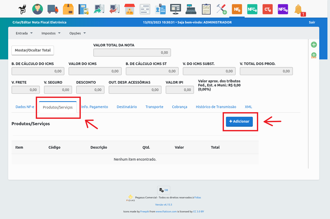Click the red CT-e icon
The width and height of the screenshot is (330, 219).
(x=268, y=9)
